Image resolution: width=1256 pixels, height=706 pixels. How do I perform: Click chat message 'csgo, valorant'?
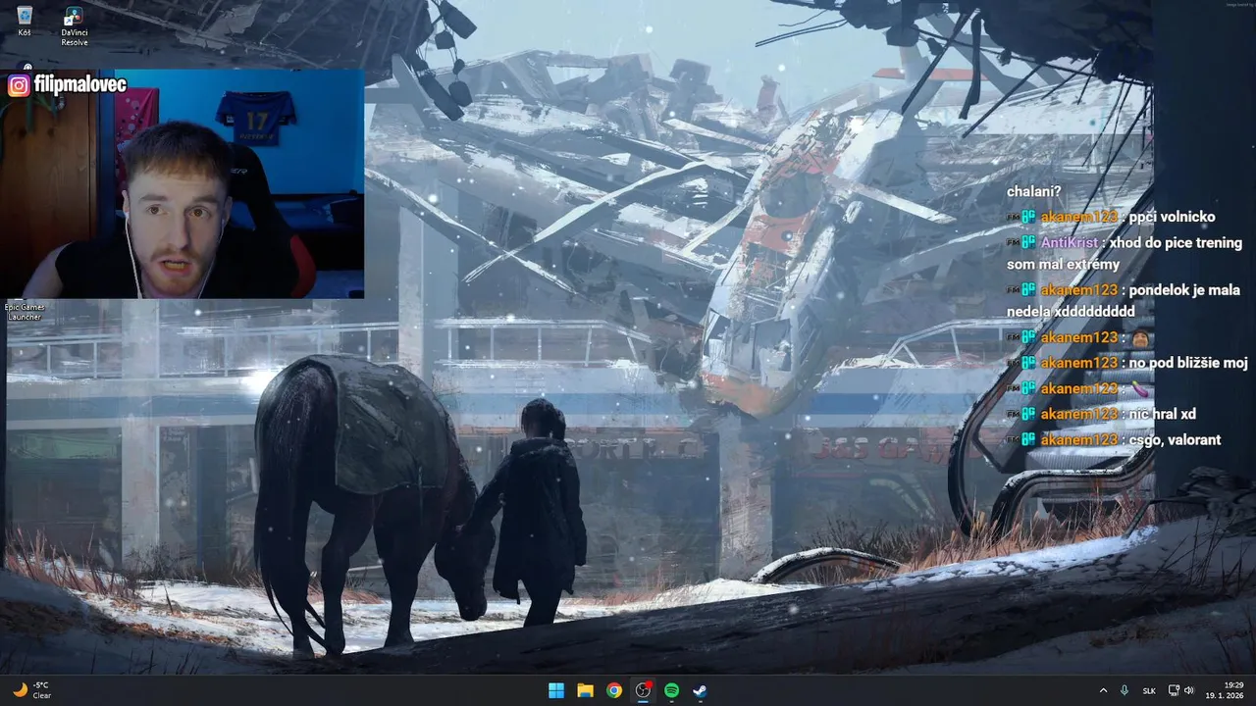(x=1175, y=439)
